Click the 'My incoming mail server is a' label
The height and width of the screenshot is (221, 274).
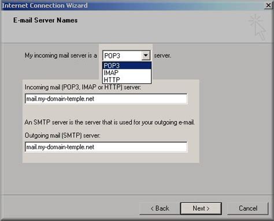tap(61, 56)
